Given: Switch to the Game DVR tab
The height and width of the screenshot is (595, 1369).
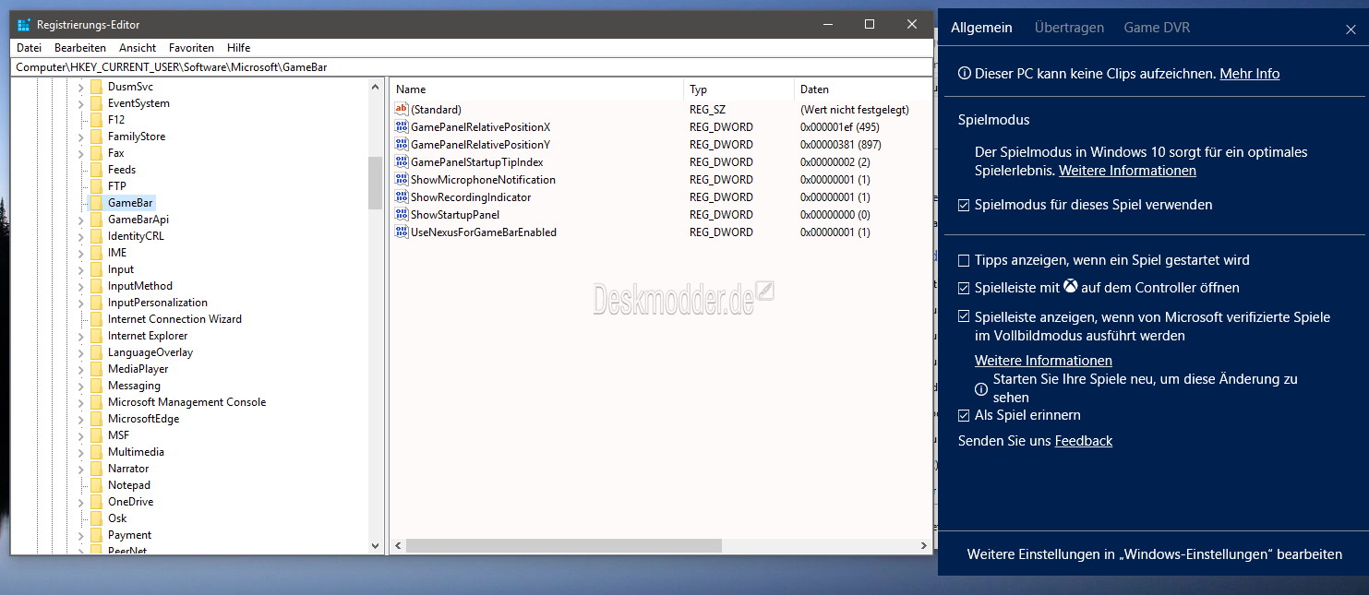Looking at the screenshot, I should coord(1157,28).
